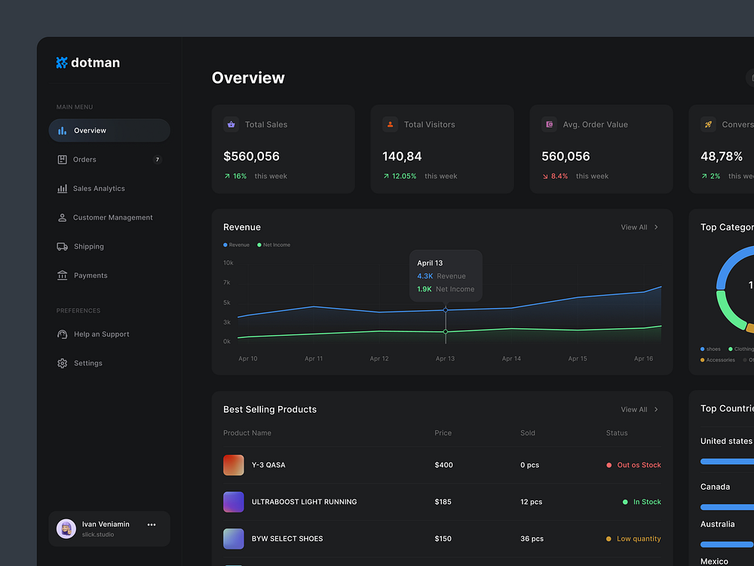
Task: Toggle the Net Income series legend
Action: click(273, 245)
